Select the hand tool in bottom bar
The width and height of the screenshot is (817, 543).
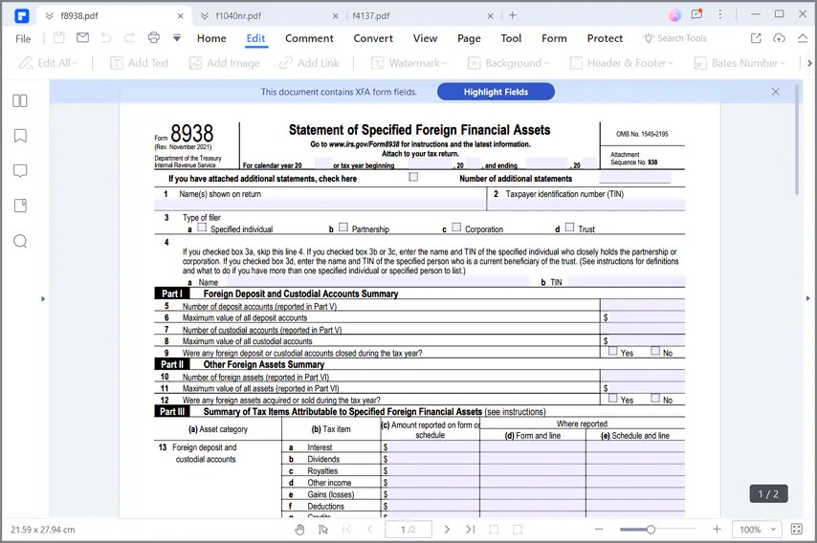[299, 530]
